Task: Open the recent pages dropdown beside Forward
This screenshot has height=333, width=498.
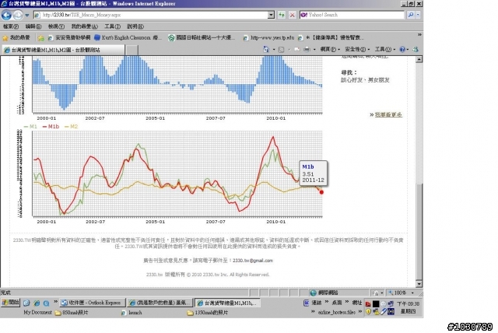Action: 27,15
